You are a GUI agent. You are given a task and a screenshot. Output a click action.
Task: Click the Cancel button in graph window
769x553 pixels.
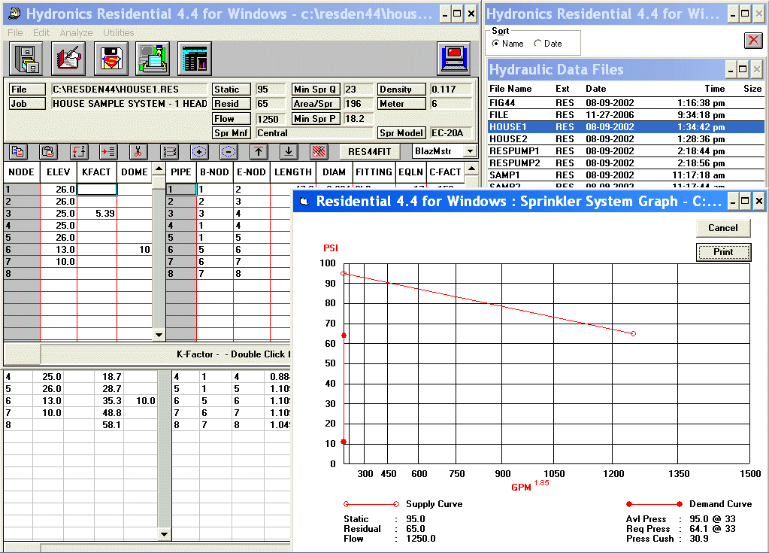click(722, 228)
